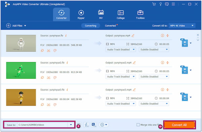Expand the Save to path dropdown arrow

coord(71,125)
